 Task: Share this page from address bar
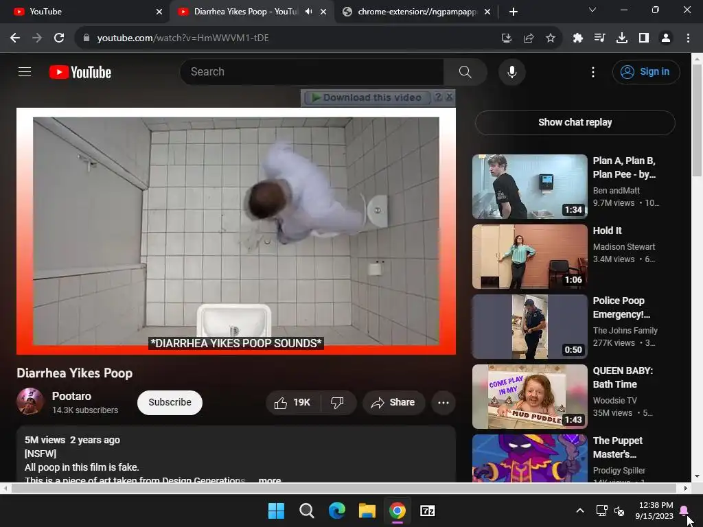[x=529, y=38]
